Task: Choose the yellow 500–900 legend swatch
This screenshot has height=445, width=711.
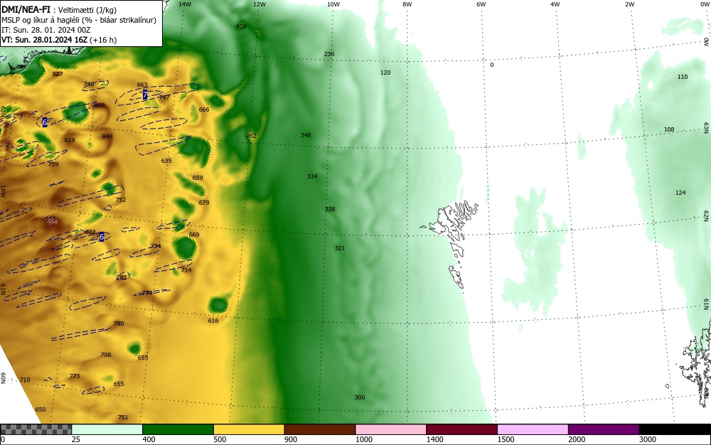Action: [x=249, y=429]
